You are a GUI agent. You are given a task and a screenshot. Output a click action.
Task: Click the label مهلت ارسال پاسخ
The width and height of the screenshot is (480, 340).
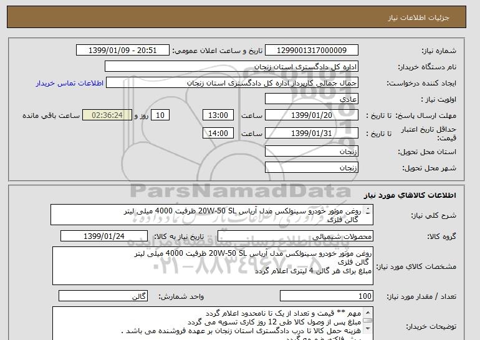coord(426,115)
